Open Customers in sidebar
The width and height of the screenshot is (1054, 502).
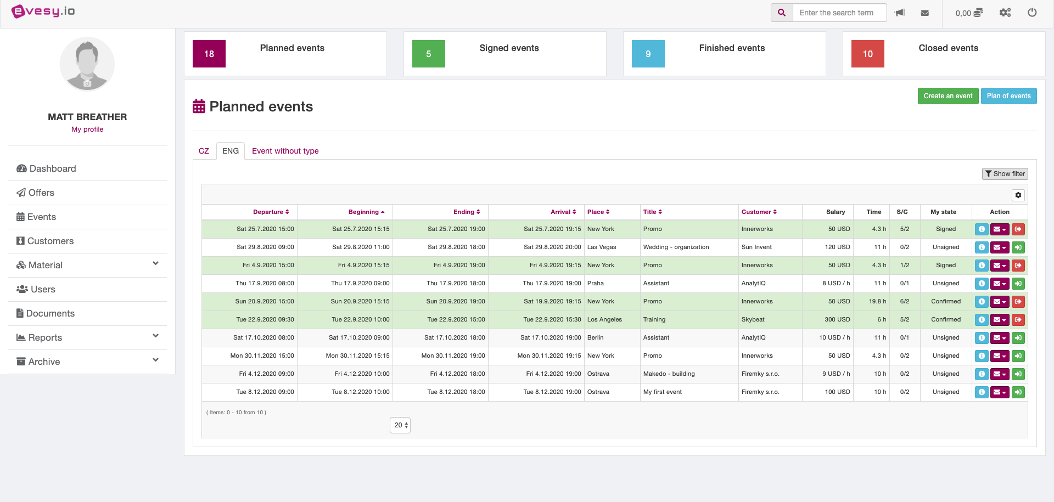click(88, 241)
